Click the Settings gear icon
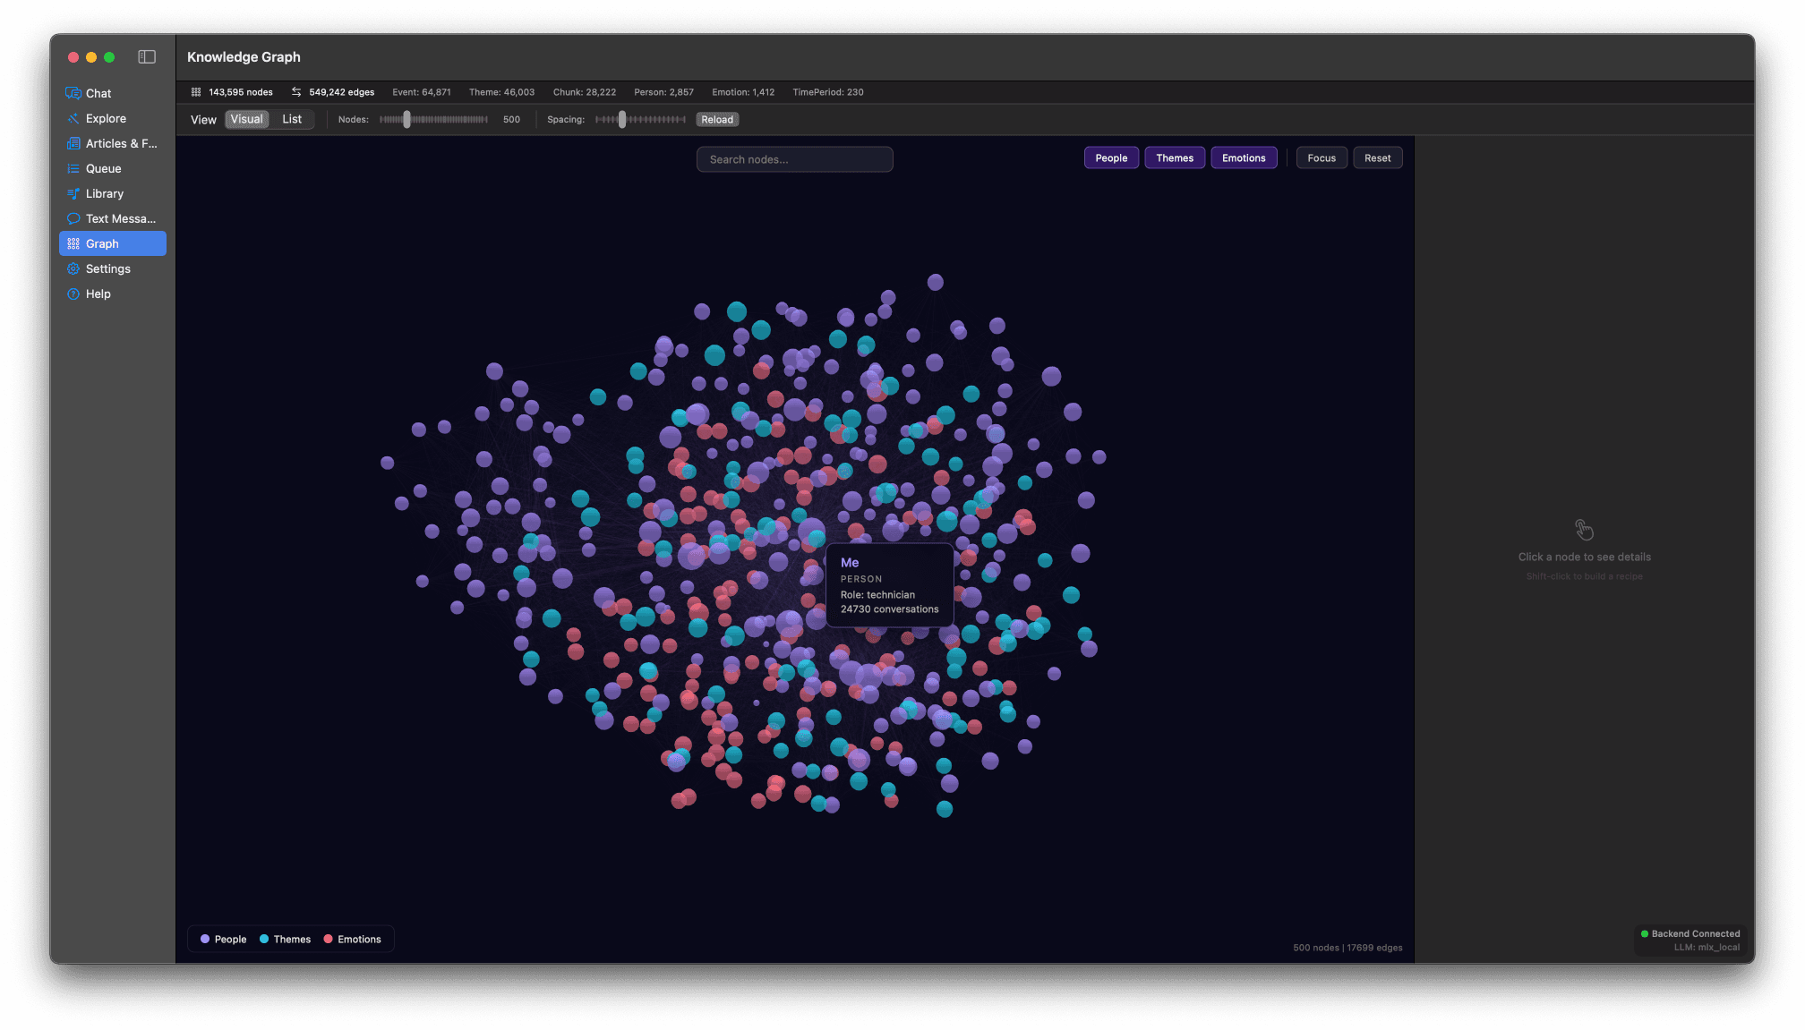The width and height of the screenshot is (1805, 1030). (73, 268)
